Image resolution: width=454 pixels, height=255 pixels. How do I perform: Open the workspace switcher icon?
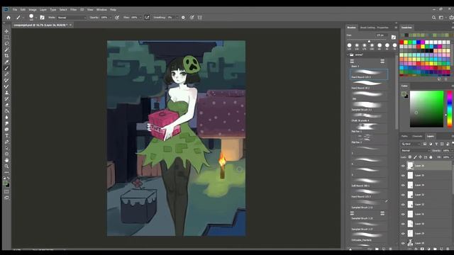[441, 17]
